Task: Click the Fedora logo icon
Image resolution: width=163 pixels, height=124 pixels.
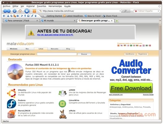Action: pyautogui.click(x=11, y=104)
